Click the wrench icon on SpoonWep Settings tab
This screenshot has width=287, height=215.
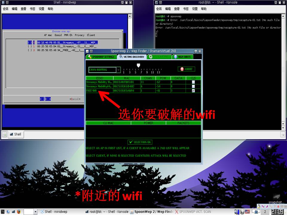pyautogui.click(x=89, y=57)
